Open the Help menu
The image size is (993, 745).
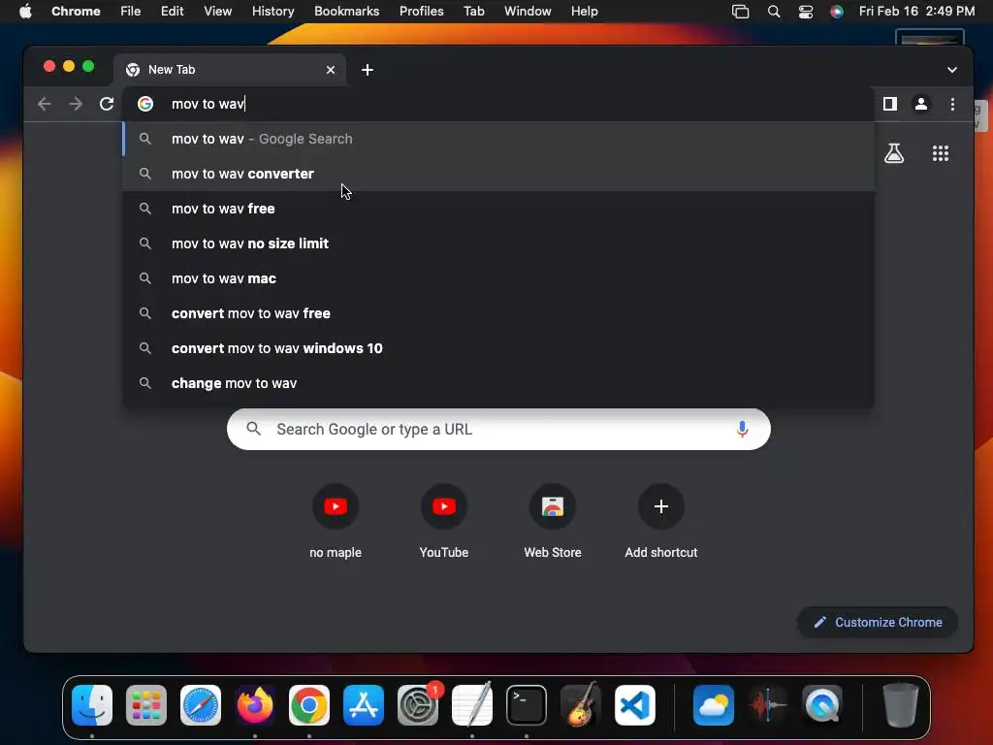tap(584, 12)
